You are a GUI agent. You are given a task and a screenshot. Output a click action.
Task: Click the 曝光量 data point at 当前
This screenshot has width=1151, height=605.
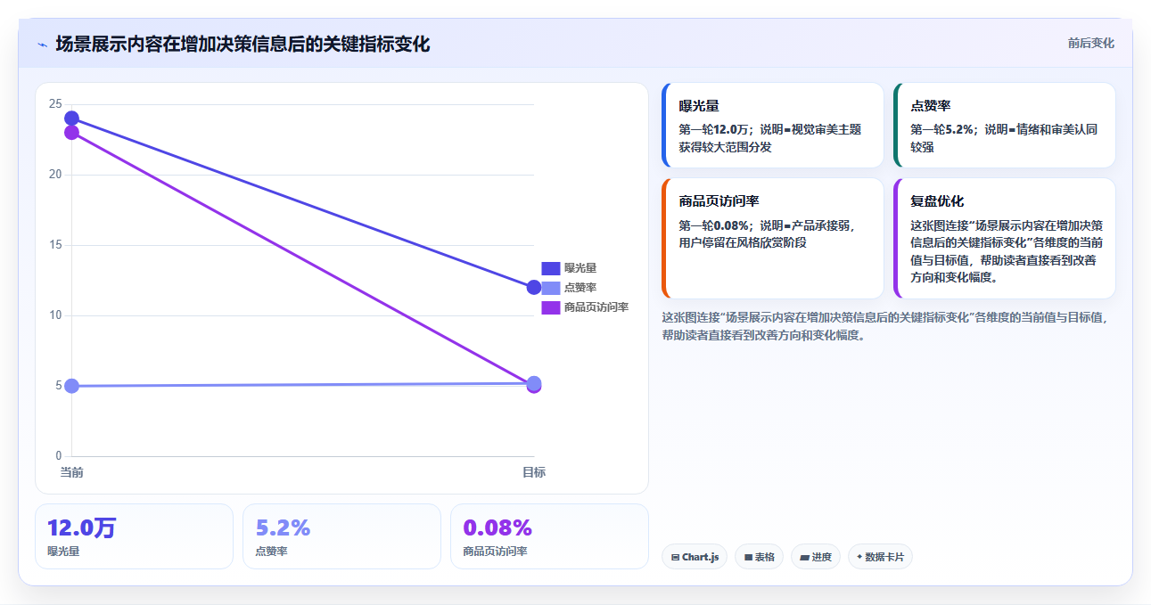click(71, 119)
